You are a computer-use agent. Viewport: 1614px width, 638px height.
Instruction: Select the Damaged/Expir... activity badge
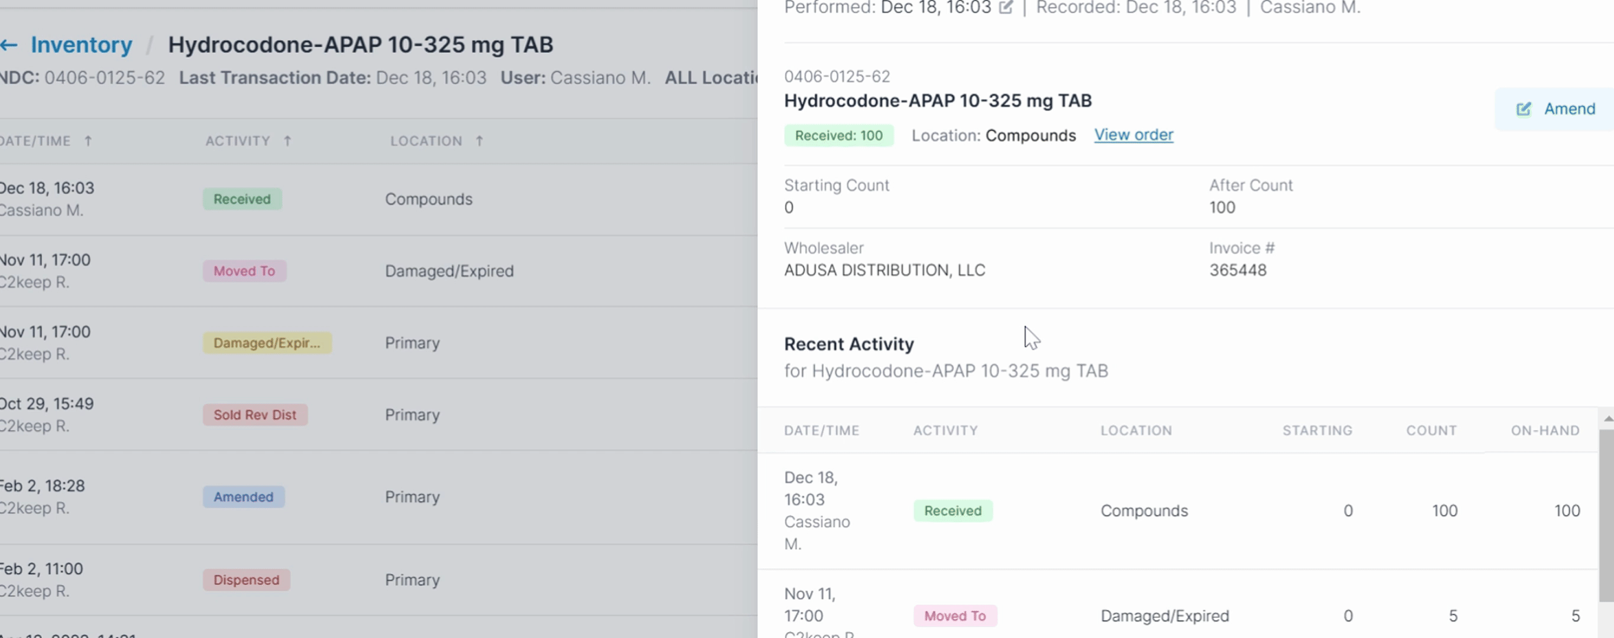[x=267, y=343]
